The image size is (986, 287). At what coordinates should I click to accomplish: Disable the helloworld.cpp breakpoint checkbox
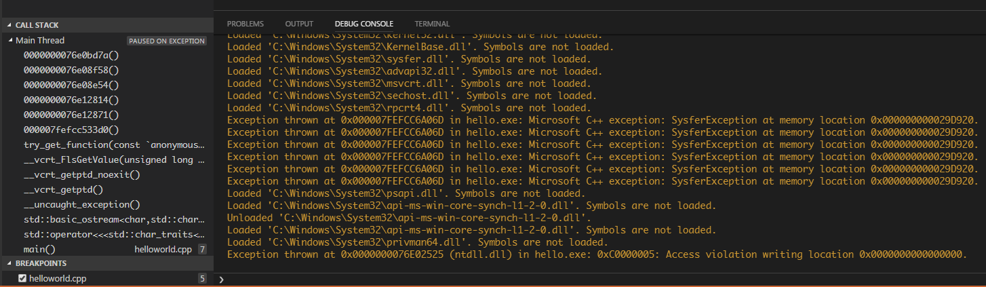pos(22,278)
